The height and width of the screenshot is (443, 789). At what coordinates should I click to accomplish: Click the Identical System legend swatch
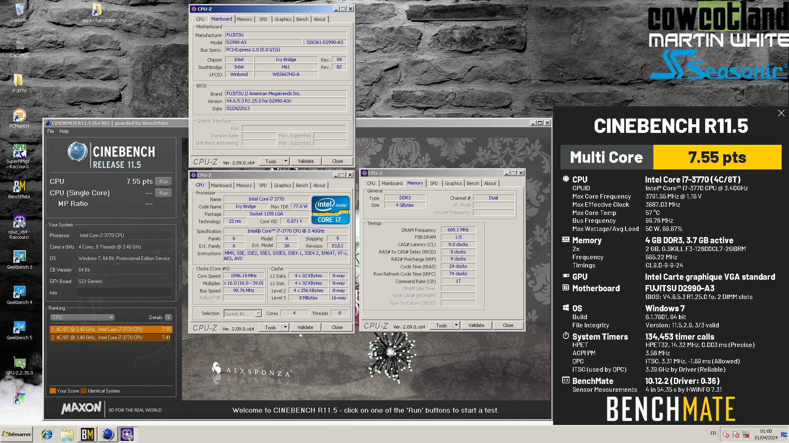(84, 391)
